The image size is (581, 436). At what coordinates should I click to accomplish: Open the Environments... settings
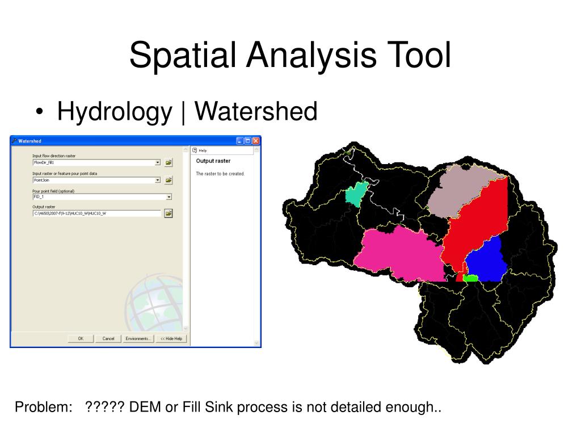coord(138,338)
